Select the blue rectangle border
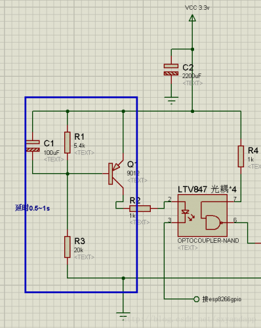The height and width of the screenshot is (328, 261). 81,195
